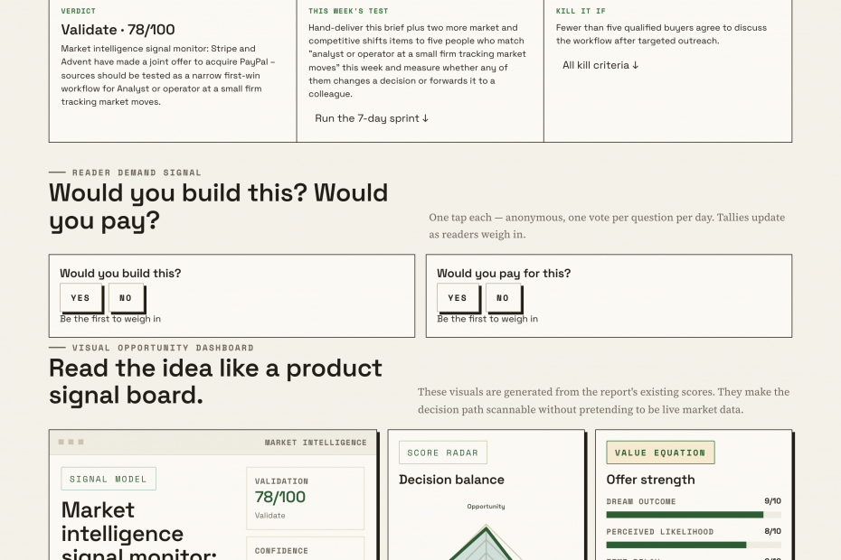Image resolution: width=841 pixels, height=560 pixels.
Task: Click the MARKET INTELLIGENCE card header
Action: click(213, 443)
